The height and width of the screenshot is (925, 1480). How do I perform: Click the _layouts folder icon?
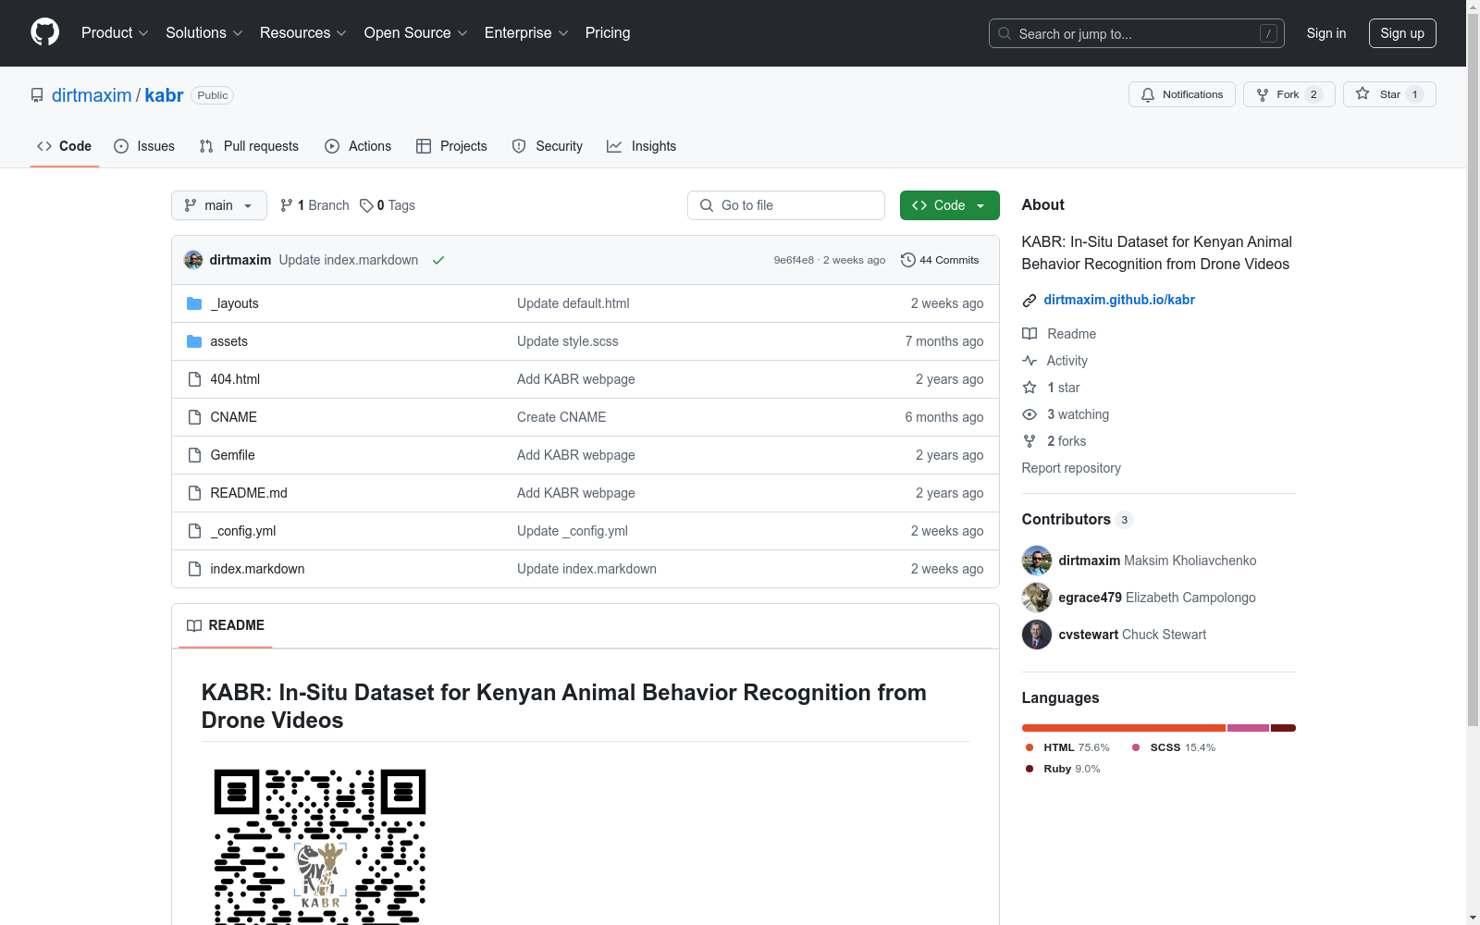[194, 303]
